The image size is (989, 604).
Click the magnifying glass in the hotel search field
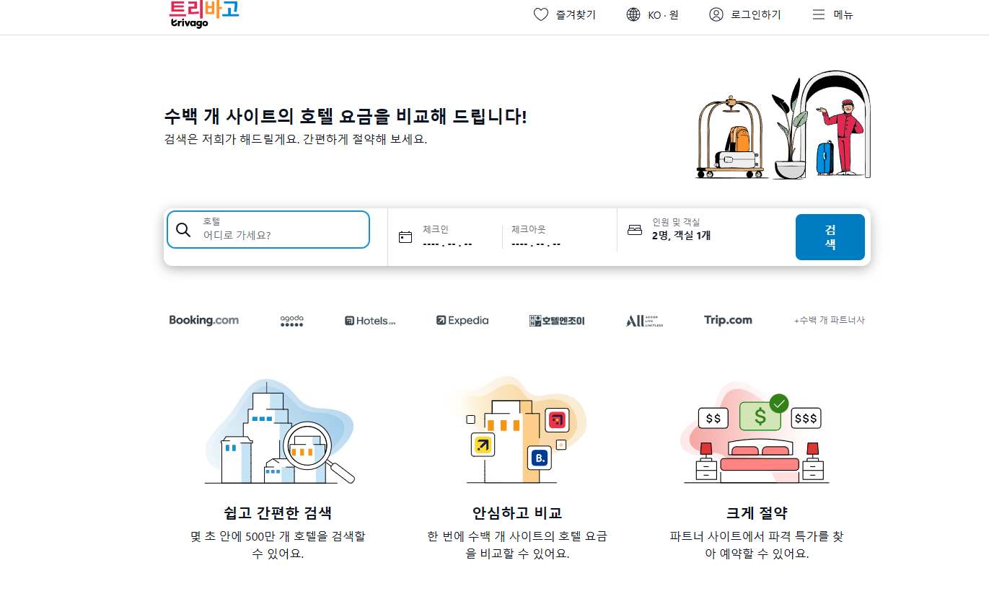(x=183, y=229)
